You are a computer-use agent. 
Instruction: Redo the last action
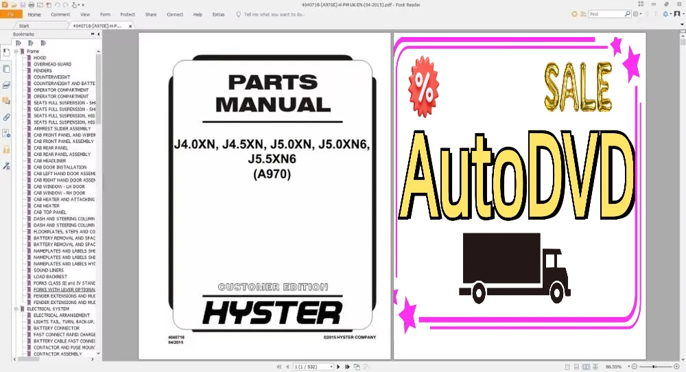click(66, 5)
